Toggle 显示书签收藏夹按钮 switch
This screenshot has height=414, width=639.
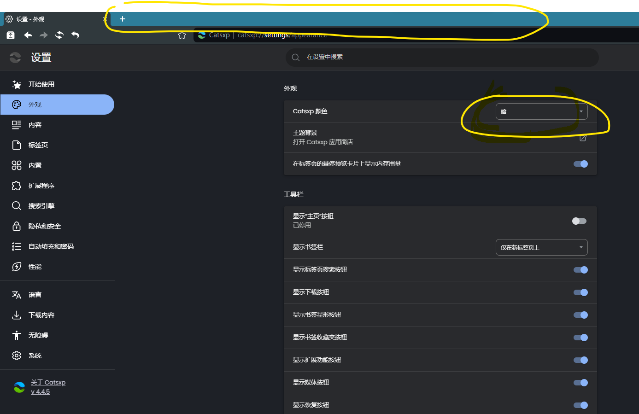(580, 338)
